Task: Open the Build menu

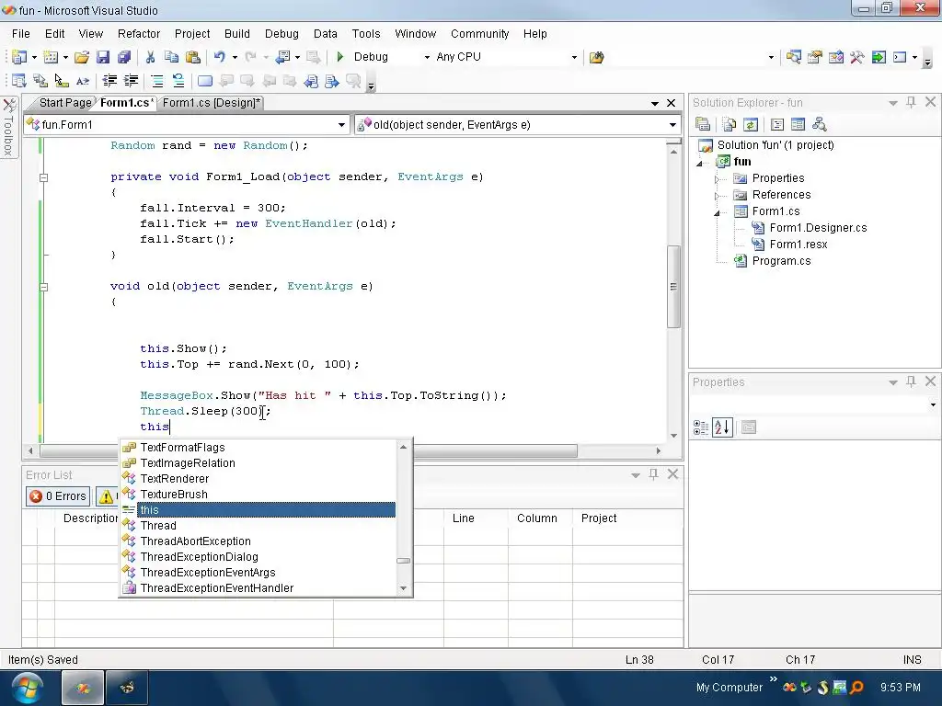Action: (x=237, y=34)
